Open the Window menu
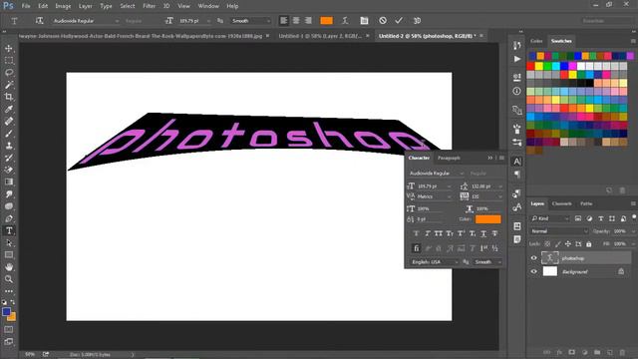The height and width of the screenshot is (359, 638). [x=208, y=6]
